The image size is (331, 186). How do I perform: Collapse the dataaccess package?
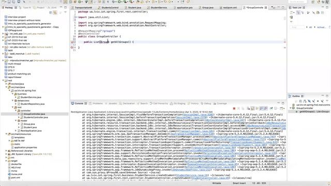pyautogui.click(x=12, y=101)
